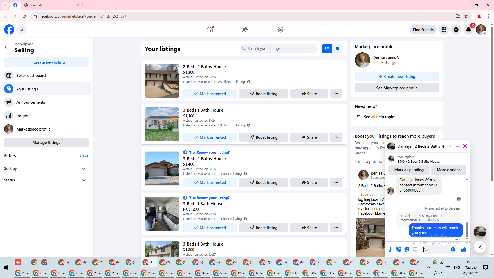Click the Facebook search magnifier icon
The image size is (494, 278).
(x=22, y=30)
